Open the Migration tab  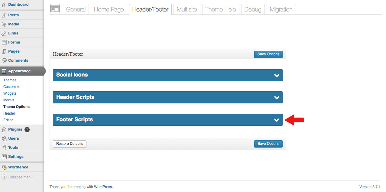click(281, 9)
